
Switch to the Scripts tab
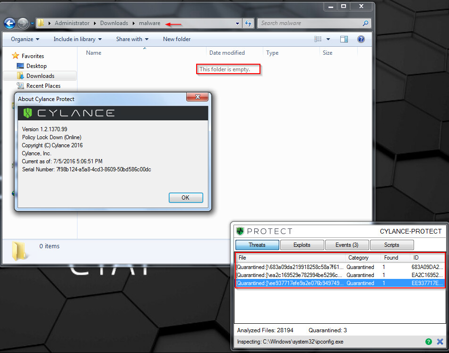(391, 245)
